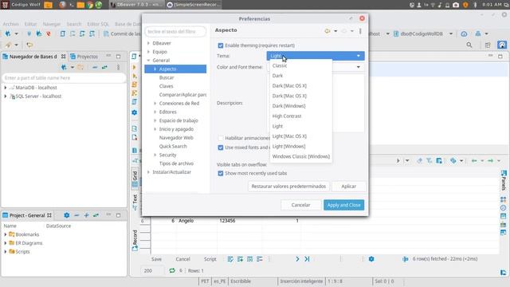Click Cancelar button in Preferencias
Image resolution: width=510 pixels, height=287 pixels.
(x=300, y=205)
